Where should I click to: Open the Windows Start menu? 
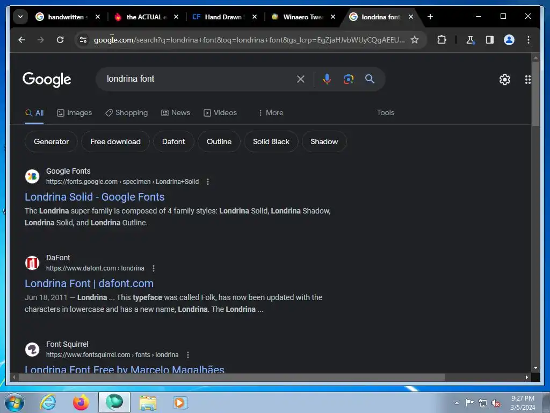pos(14,402)
